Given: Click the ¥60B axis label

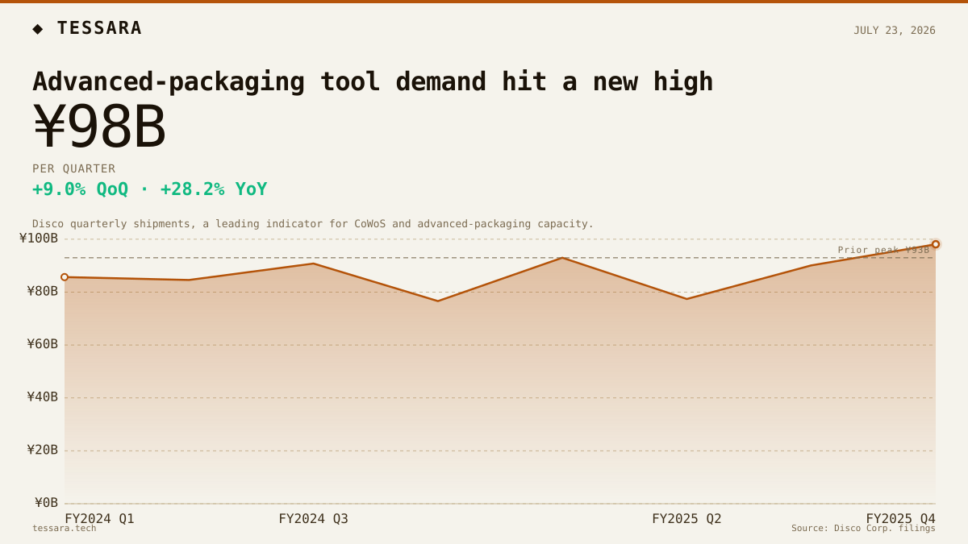Looking at the screenshot, I should tap(42, 344).
